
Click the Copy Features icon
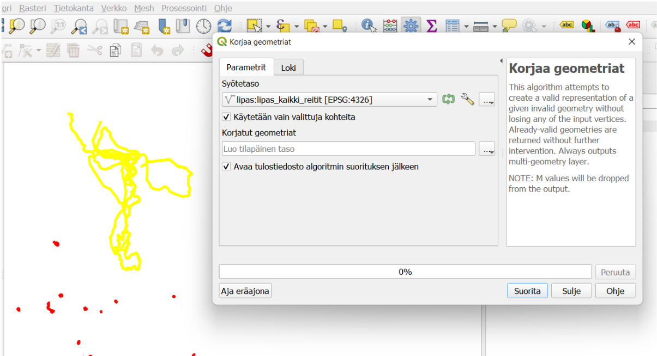pos(115,51)
